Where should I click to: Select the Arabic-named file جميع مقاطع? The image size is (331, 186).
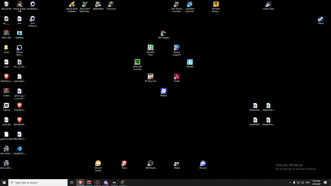[19, 94]
